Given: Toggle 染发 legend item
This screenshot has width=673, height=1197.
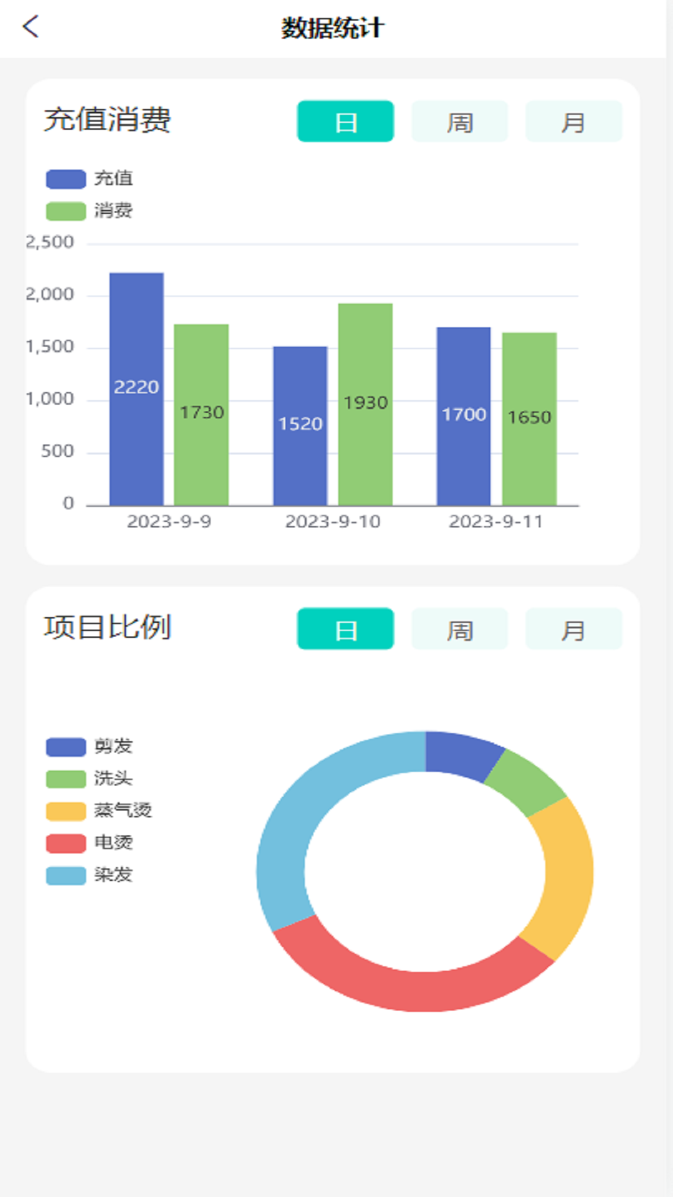Looking at the screenshot, I should tap(89, 875).
